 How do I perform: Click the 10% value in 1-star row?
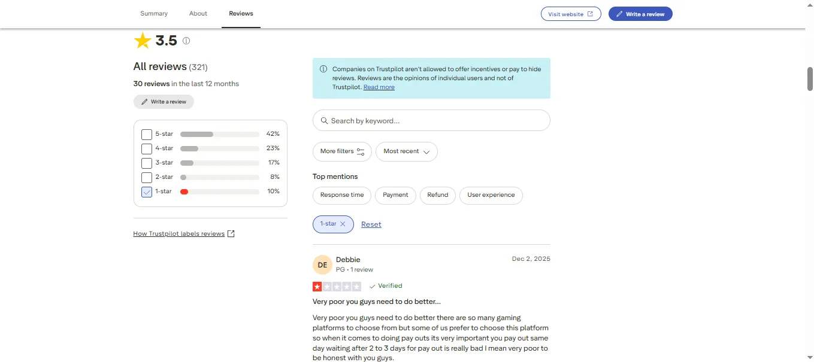273,191
